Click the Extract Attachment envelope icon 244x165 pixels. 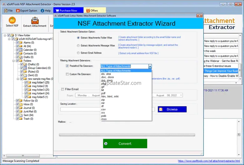click(35, 21)
